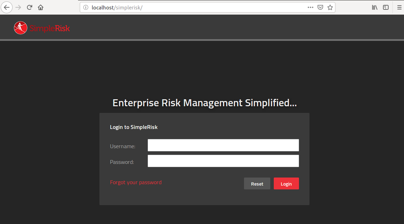Click the 'Username:' label
Screen dimensions: 404x224
pyautogui.click(x=123, y=146)
